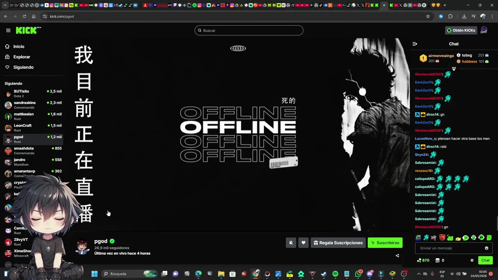Open LeonCraft channel in following list
This screenshot has width=498, height=280.
33,128
